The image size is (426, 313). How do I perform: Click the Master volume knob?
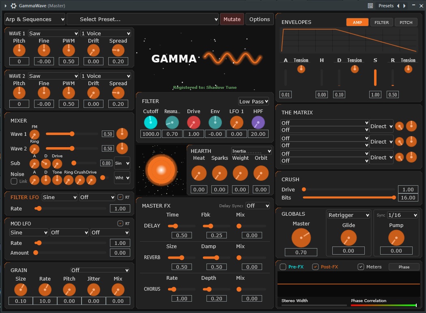click(301, 238)
